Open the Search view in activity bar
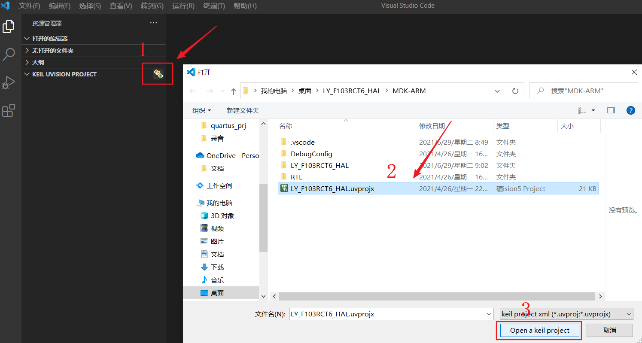 click(x=9, y=55)
